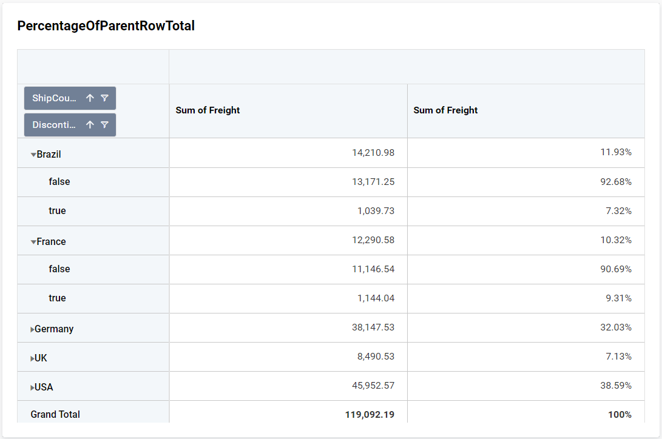Expand the Germany row group
Viewport: 662px width, 439px height.
(33, 328)
